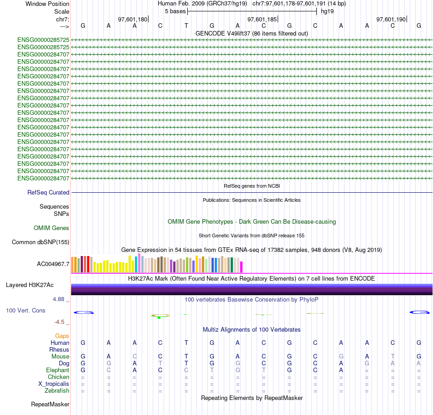The width and height of the screenshot is (433, 415).
Task: Open the H3K27Ac Mark ENCODE track title
Action: coord(252,278)
